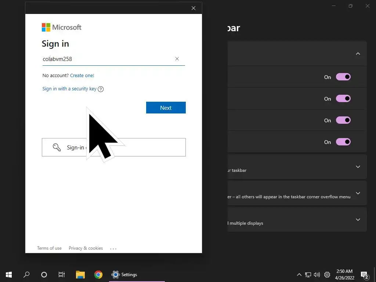This screenshot has width=376, height=282.
Task: Minimize the Settings window
Action: pyautogui.click(x=333, y=6)
